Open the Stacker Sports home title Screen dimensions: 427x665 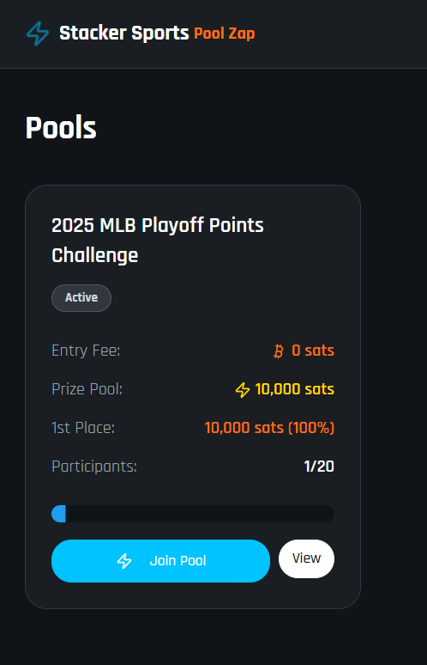click(x=124, y=34)
